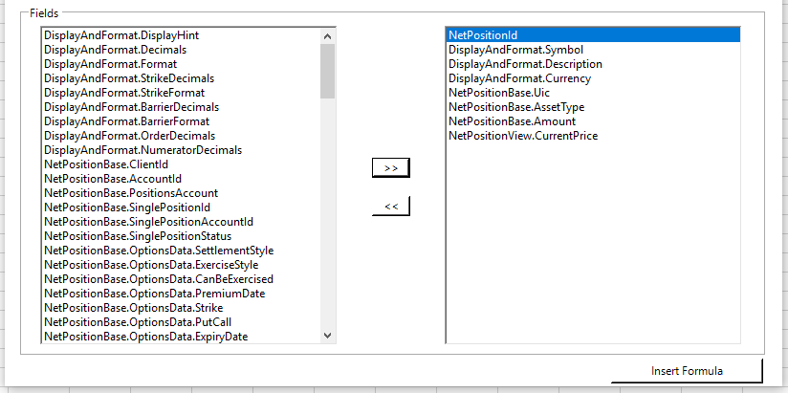Choose NetPositionBase.OptionsData.PutCall field
This screenshot has height=393, width=788.
point(138,322)
